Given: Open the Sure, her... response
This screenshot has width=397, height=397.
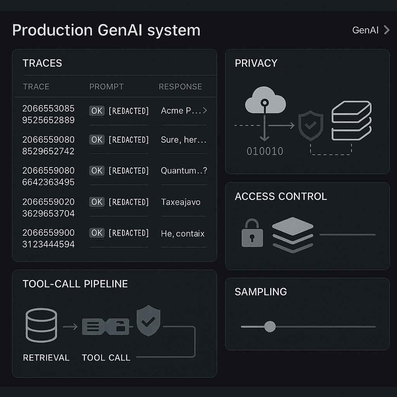Looking at the screenshot, I should pyautogui.click(x=183, y=140).
